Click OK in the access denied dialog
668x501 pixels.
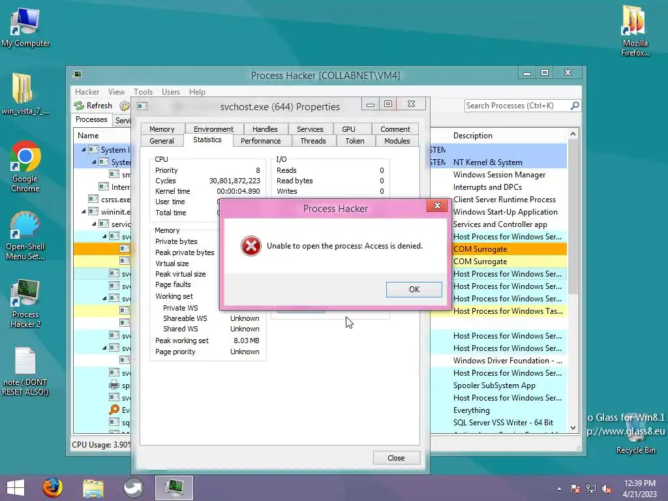coord(414,289)
